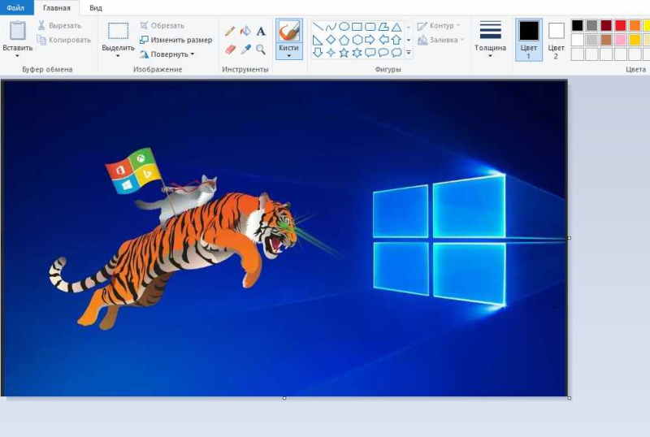Select the Color picker eyedropper tool
The image size is (650, 437).
(x=245, y=50)
